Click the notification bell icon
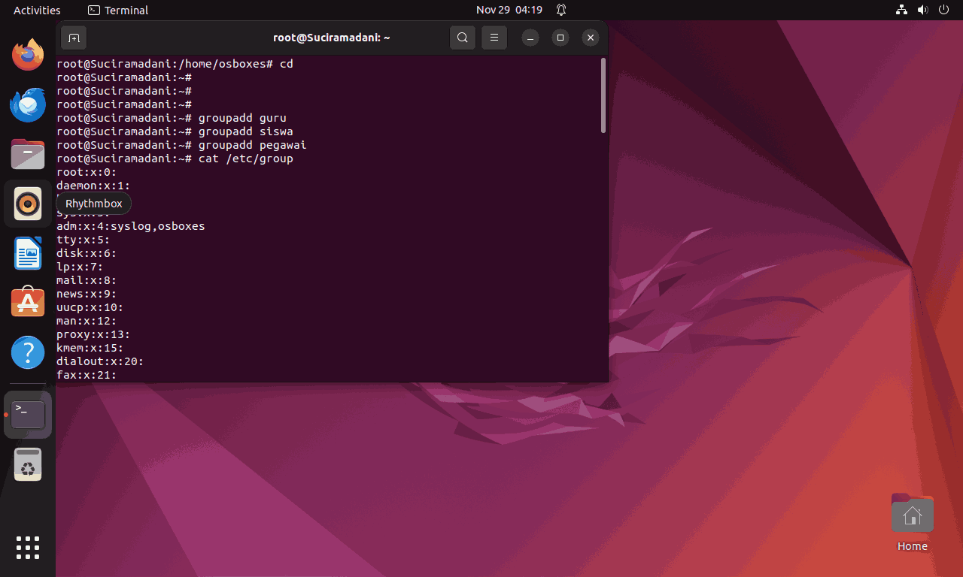 tap(561, 10)
